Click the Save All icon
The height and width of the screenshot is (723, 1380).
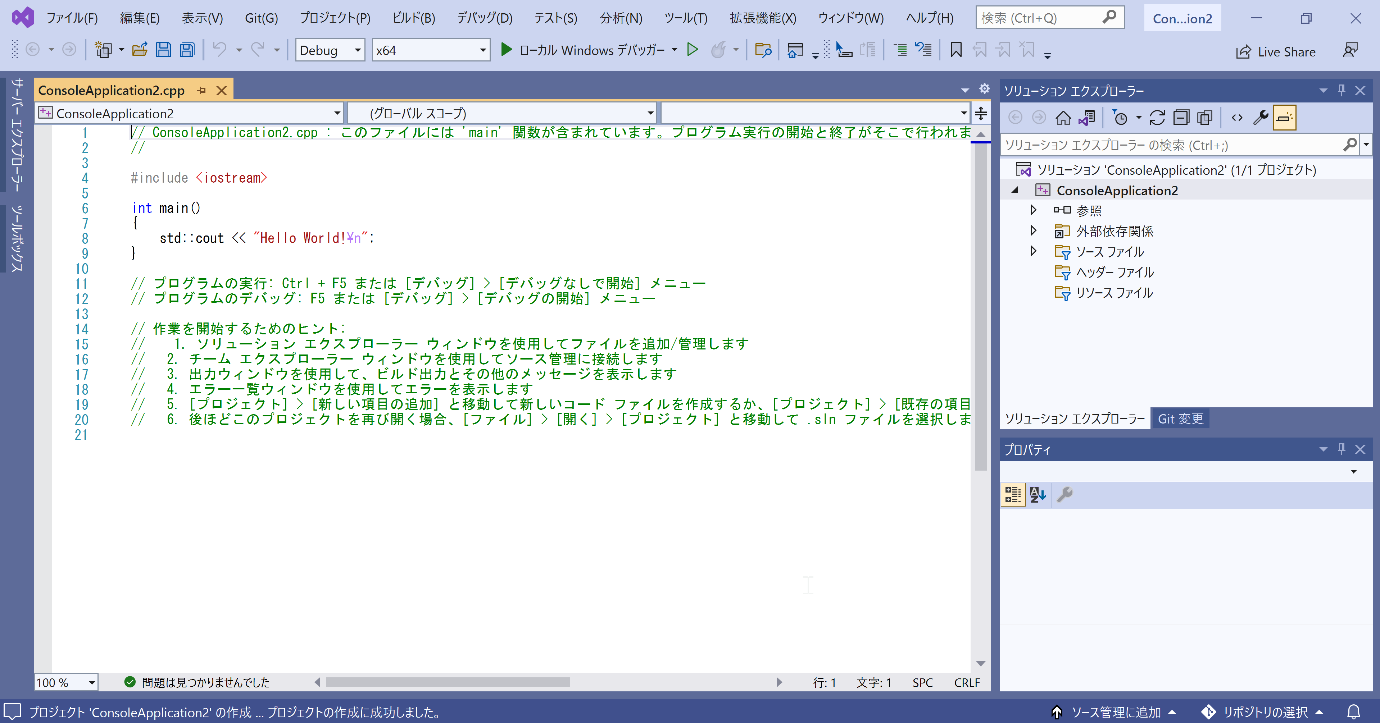(x=187, y=50)
